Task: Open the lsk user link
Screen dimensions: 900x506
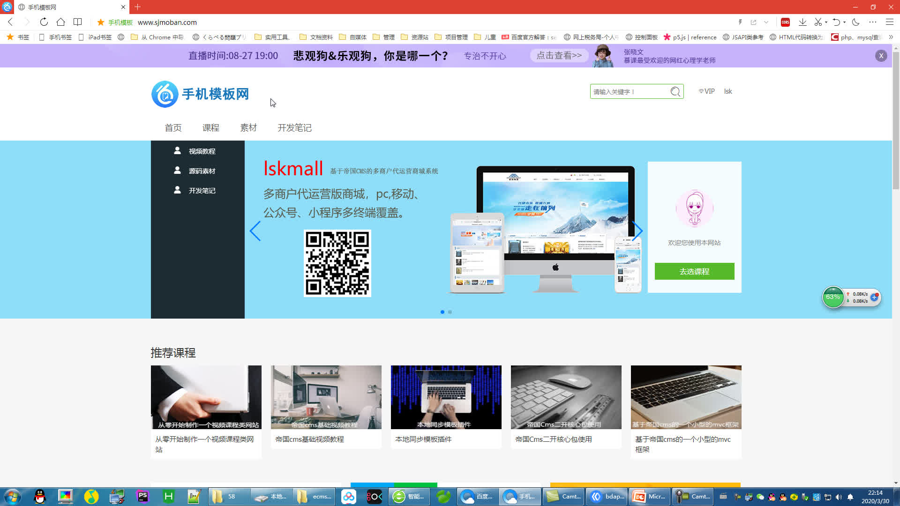Action: click(728, 91)
